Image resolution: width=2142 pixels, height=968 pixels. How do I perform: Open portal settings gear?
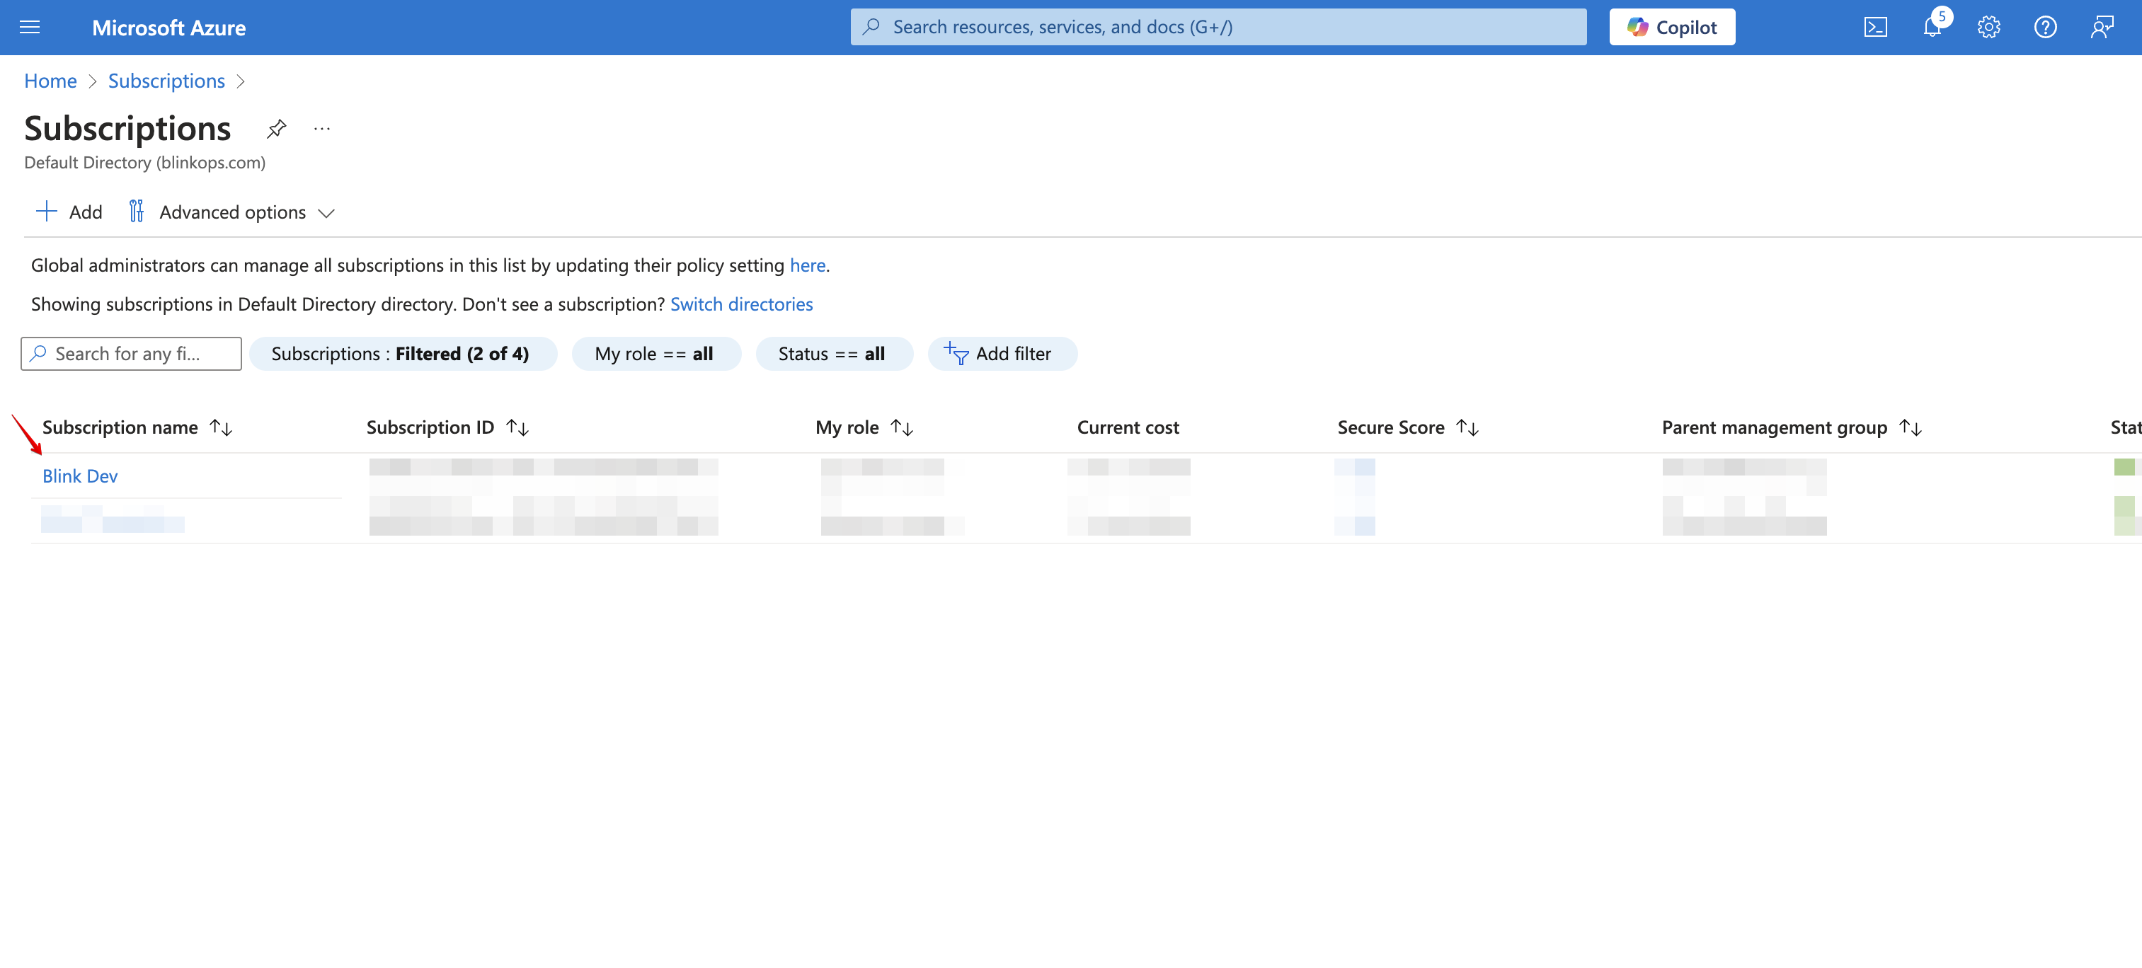pyautogui.click(x=1988, y=28)
